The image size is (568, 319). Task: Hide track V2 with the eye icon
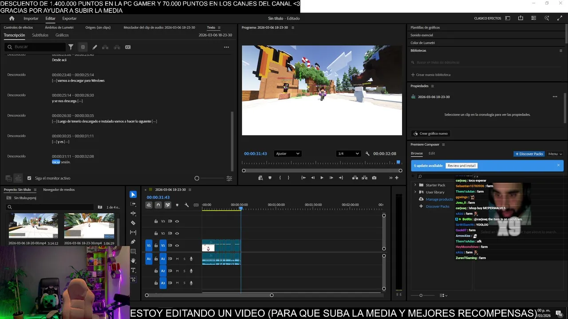[177, 233]
